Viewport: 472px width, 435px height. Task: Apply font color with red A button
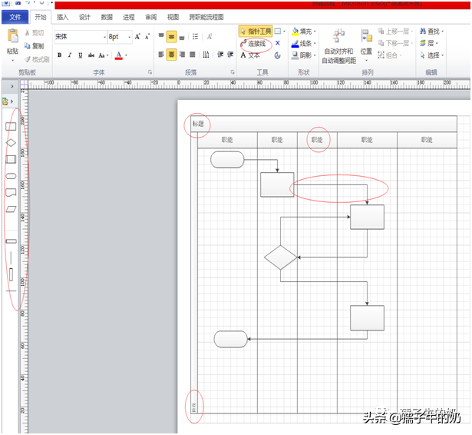119,55
